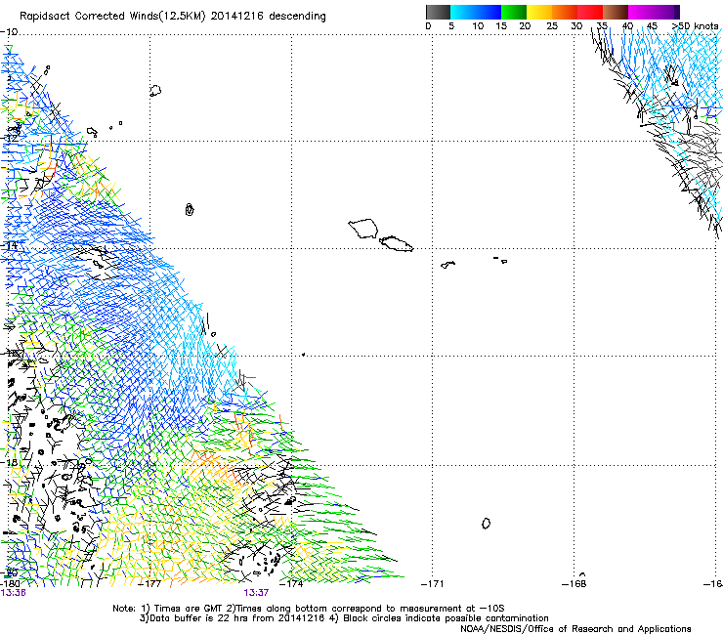Click the "-177" longitude label

[x=150, y=584]
